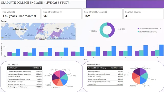Select the Student Support Services row
This screenshot has width=164, height=92.
click(25, 84)
